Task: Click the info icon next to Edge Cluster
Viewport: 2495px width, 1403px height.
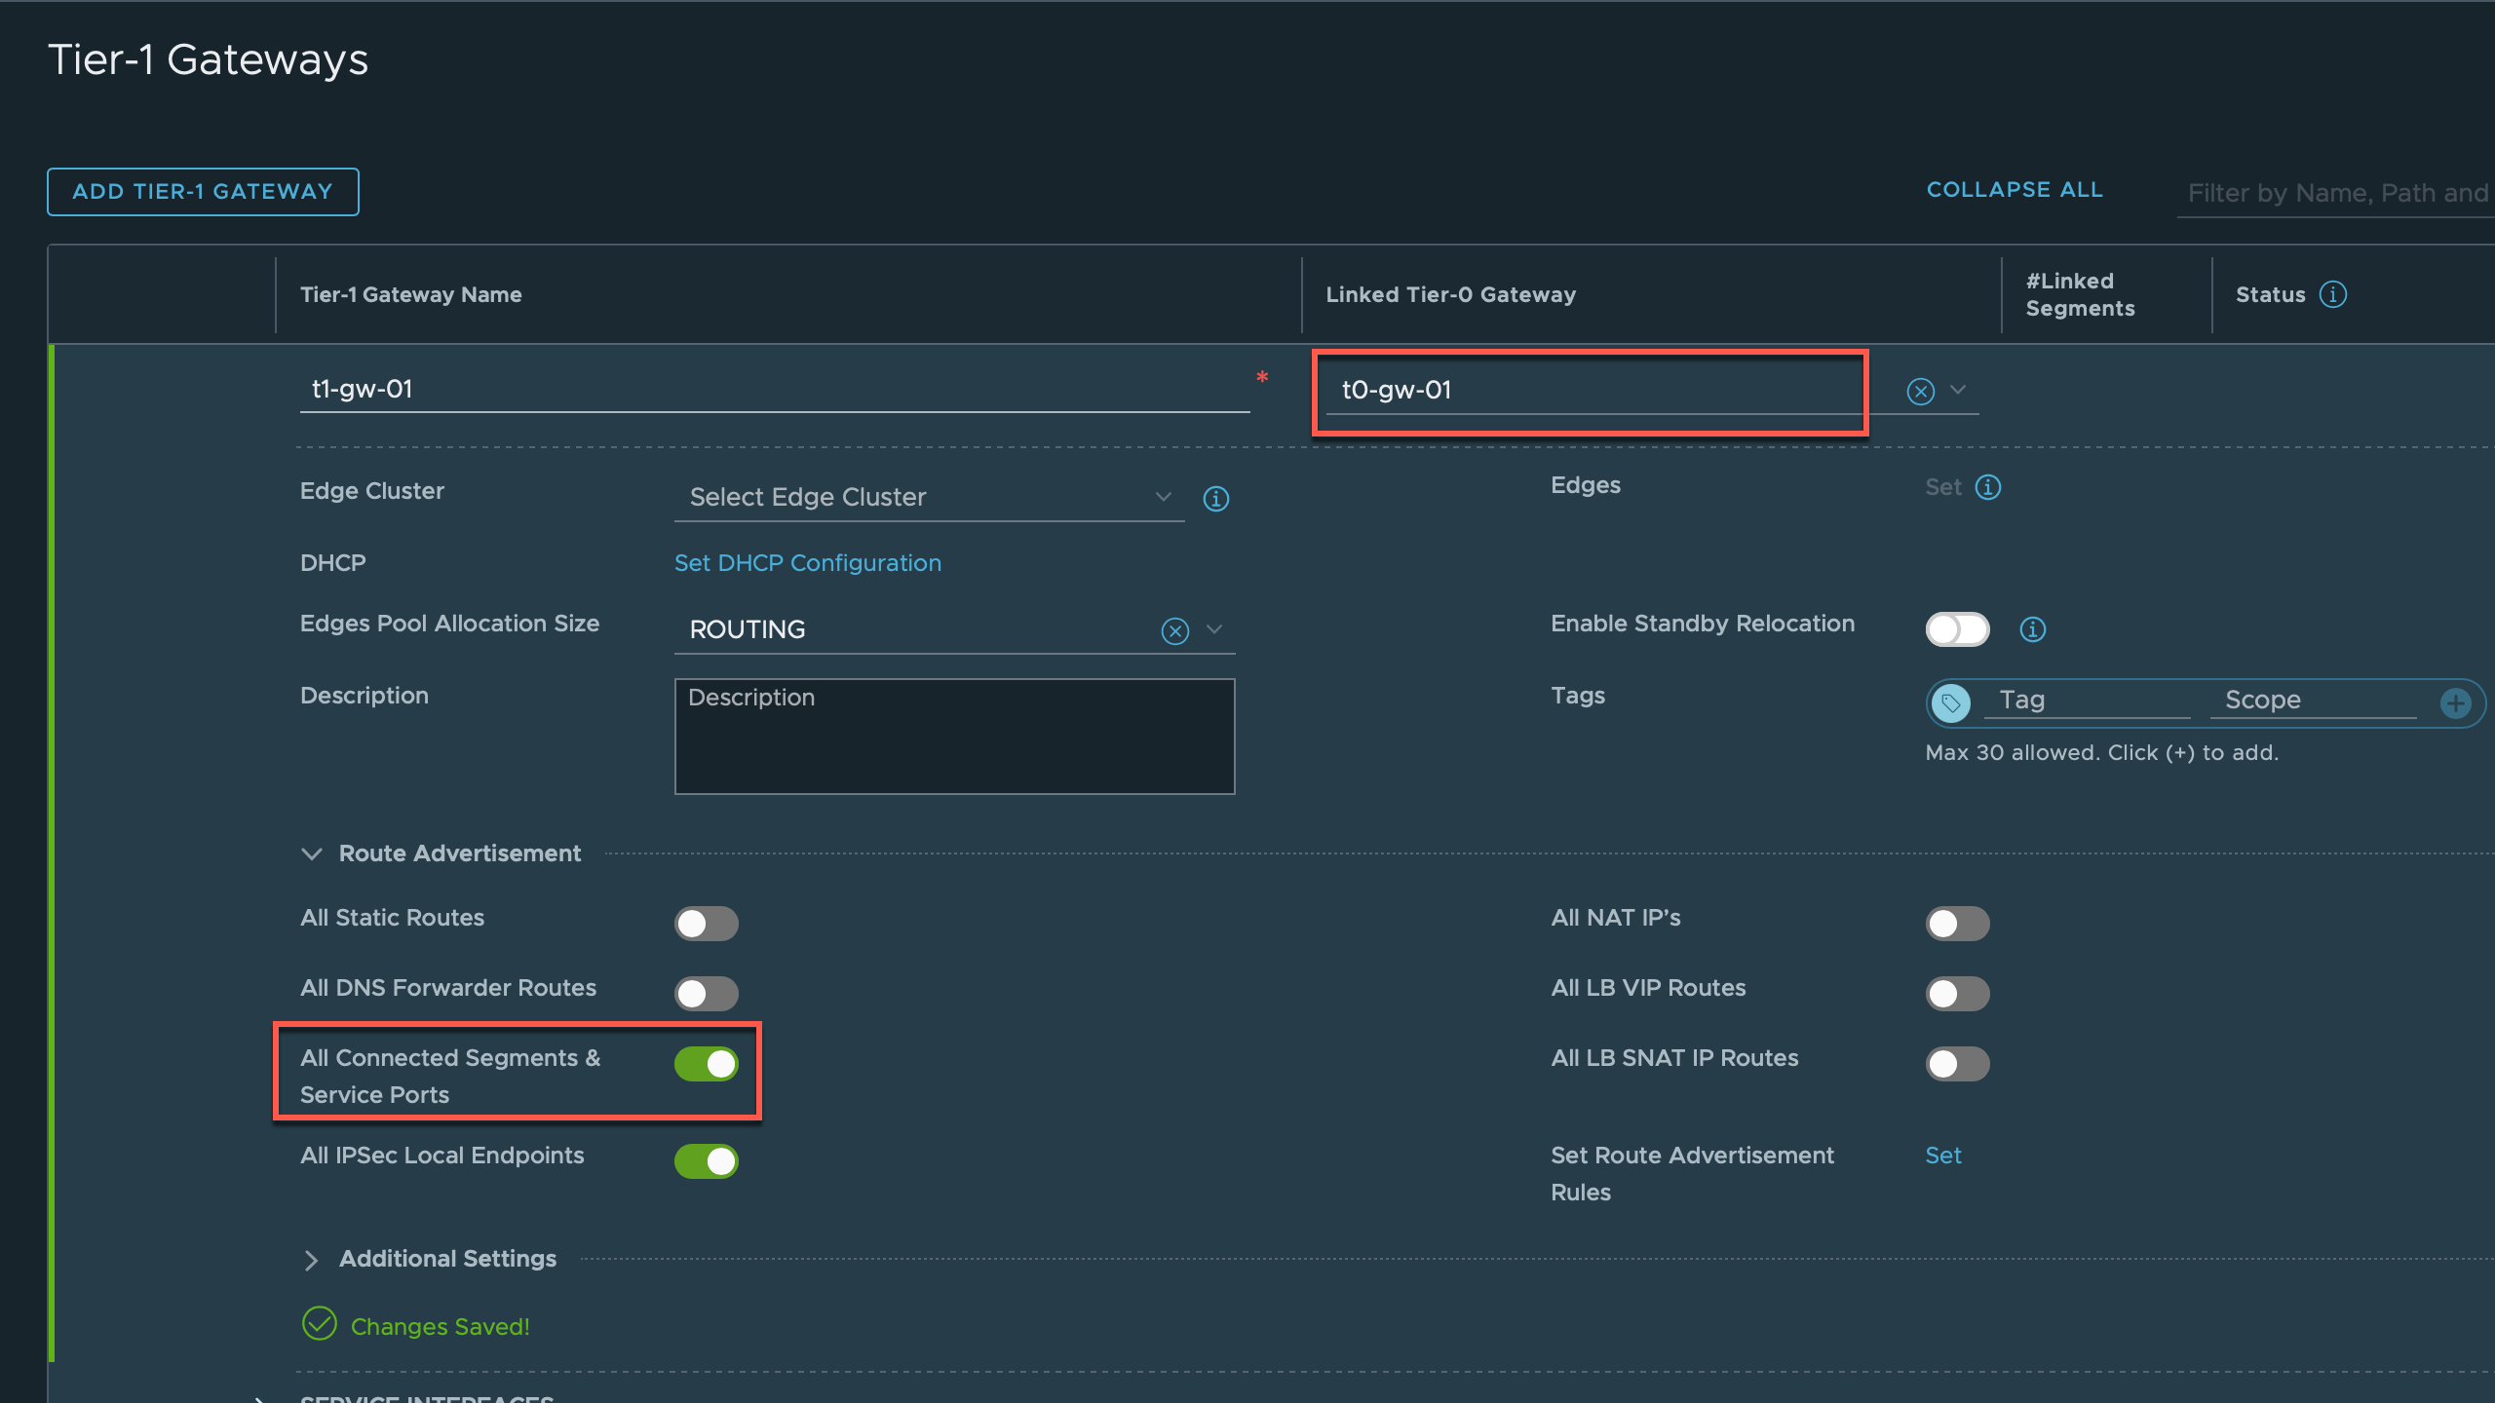Action: tap(1216, 497)
